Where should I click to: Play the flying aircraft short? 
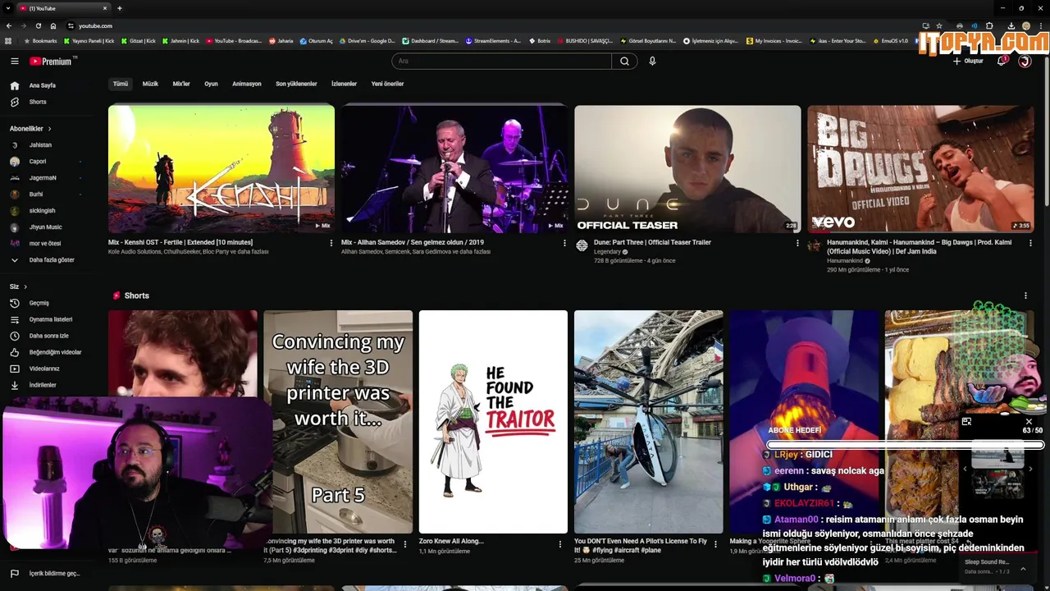click(x=649, y=422)
